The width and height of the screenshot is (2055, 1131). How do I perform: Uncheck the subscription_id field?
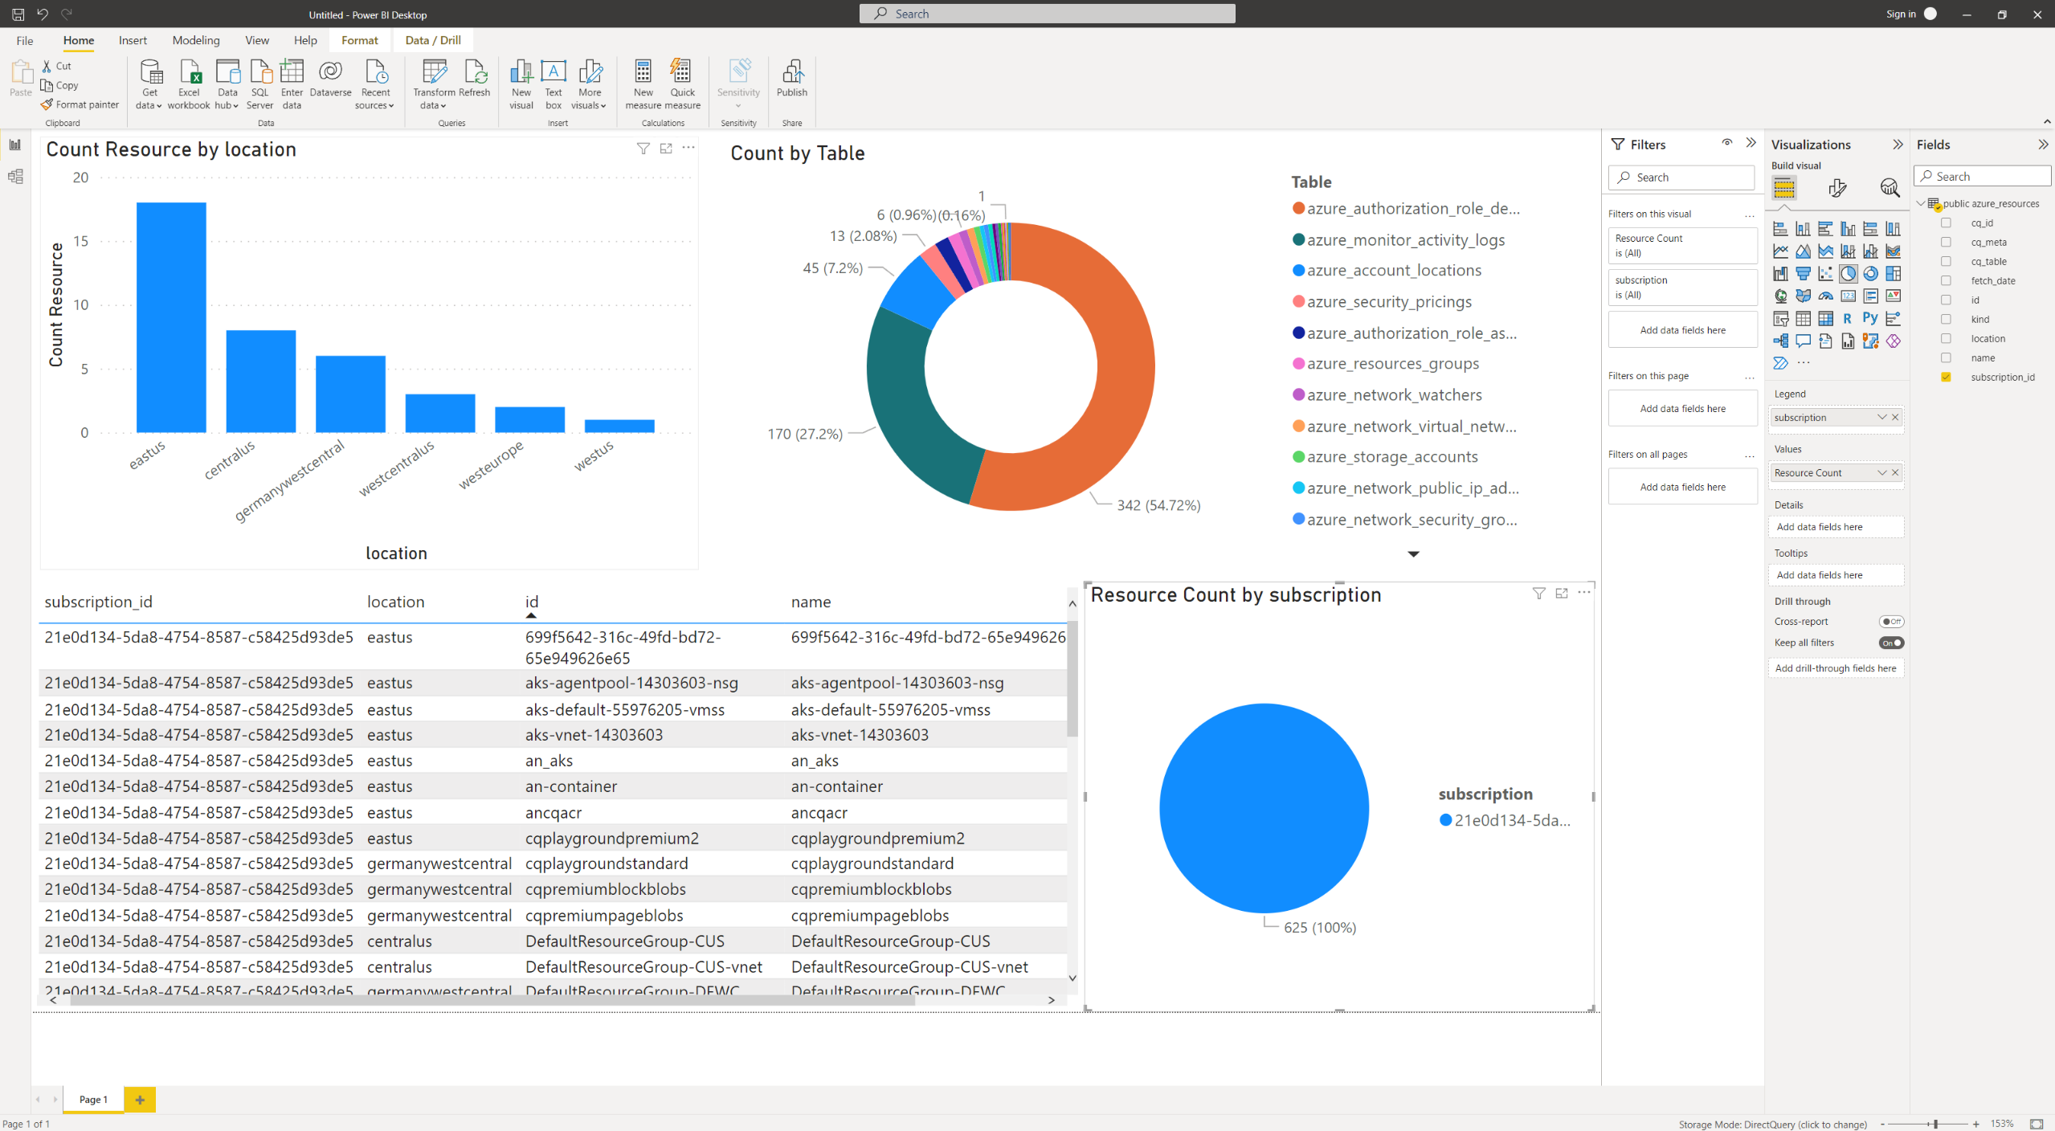1946,377
